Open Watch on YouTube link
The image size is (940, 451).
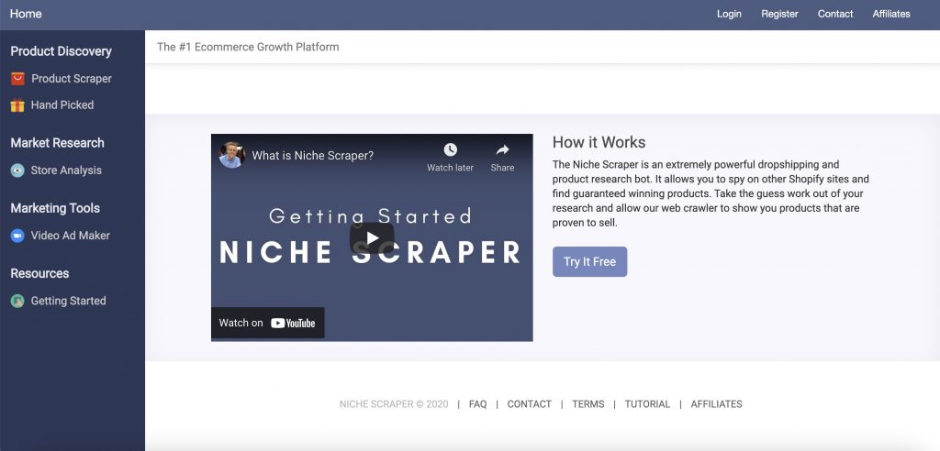click(x=267, y=323)
